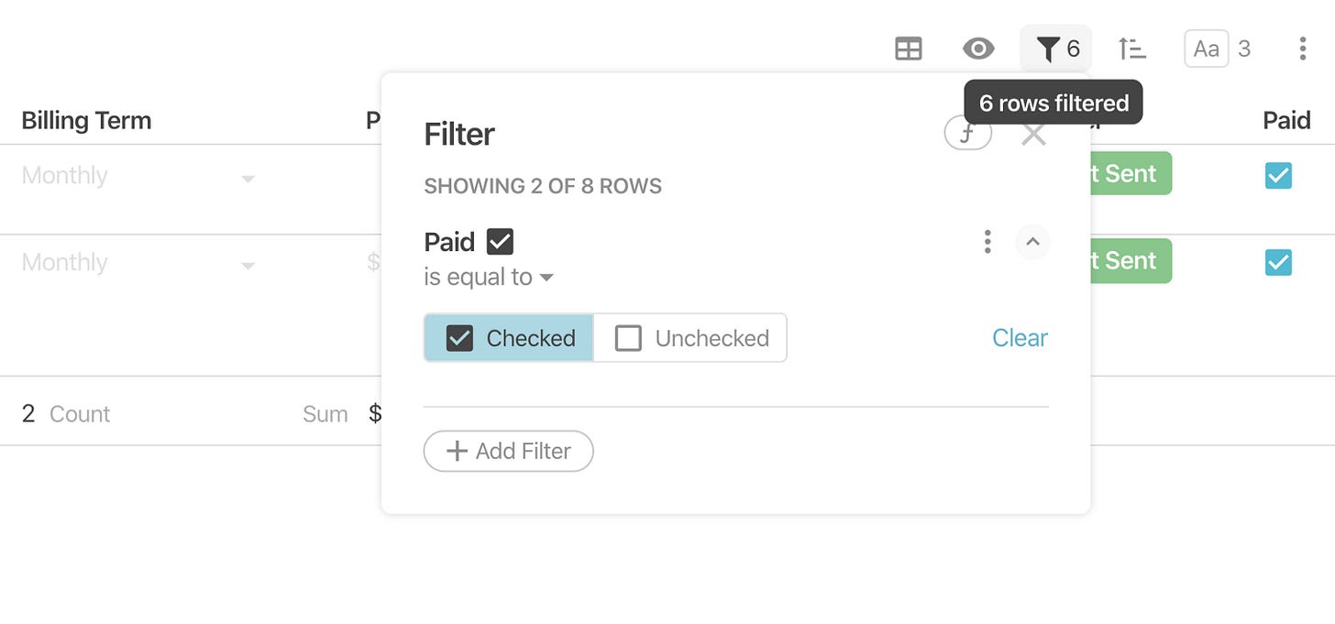1335x624 pixels.
Task: Click the Billing Term column header
Action: (x=86, y=120)
